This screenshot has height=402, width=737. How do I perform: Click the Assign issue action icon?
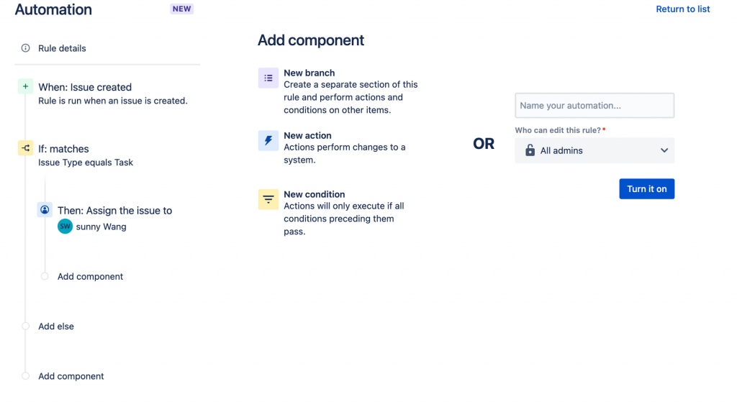tap(45, 210)
